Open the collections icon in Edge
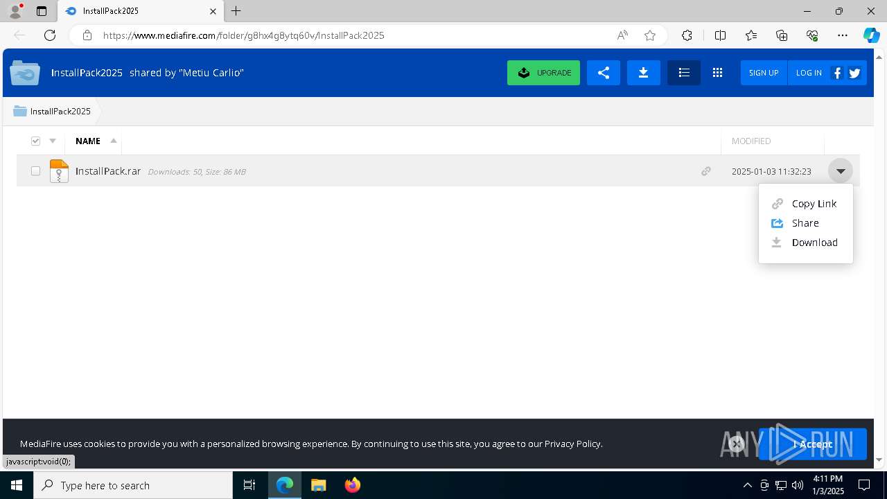 pyautogui.click(x=782, y=35)
